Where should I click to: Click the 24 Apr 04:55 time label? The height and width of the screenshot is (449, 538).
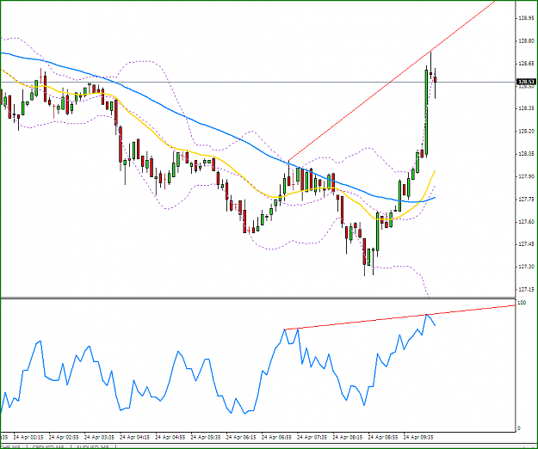(170, 437)
